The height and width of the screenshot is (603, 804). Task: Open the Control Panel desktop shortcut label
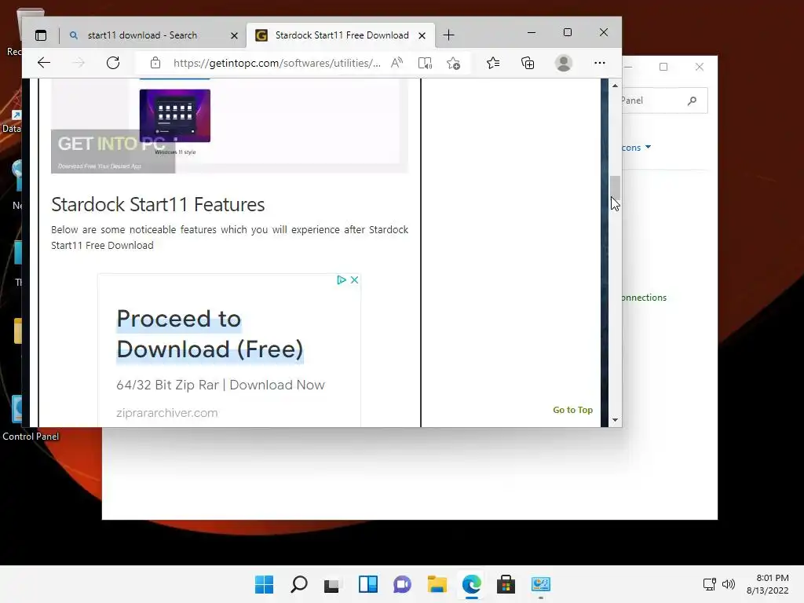[31, 437]
